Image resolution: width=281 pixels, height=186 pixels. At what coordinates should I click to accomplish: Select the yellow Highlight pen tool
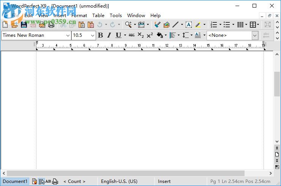point(198,25)
